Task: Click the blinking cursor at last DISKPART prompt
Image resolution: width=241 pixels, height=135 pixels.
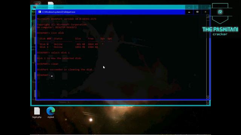Action: [x=52, y=76]
